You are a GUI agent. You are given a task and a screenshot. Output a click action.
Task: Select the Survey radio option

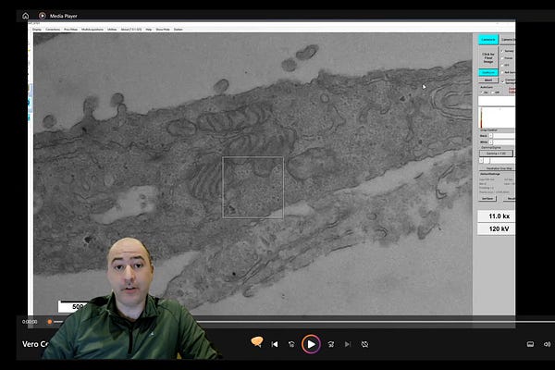point(502,51)
